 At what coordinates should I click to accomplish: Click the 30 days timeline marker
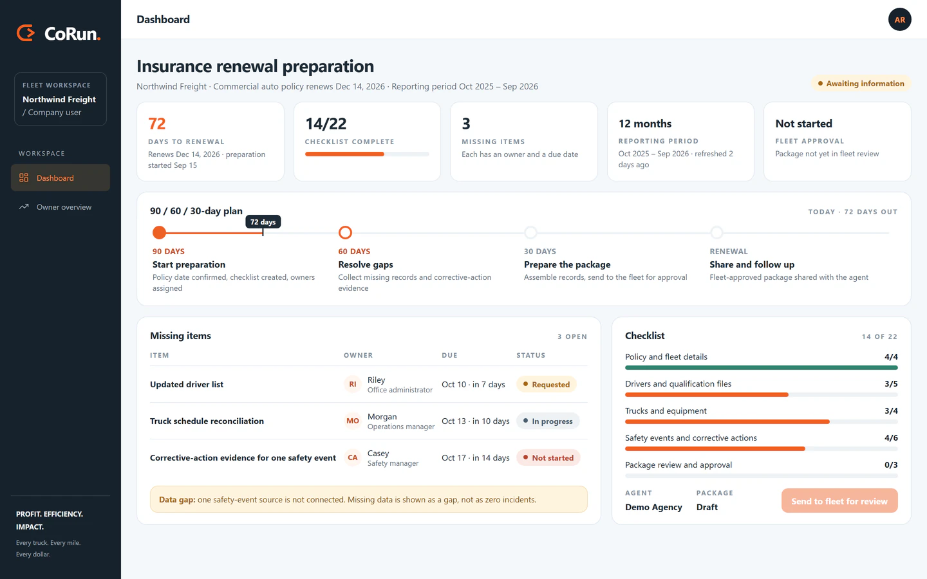[x=530, y=232]
